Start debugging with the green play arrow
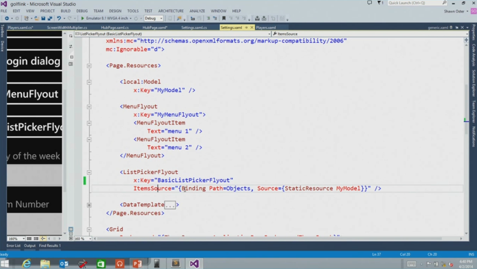 [82, 19]
